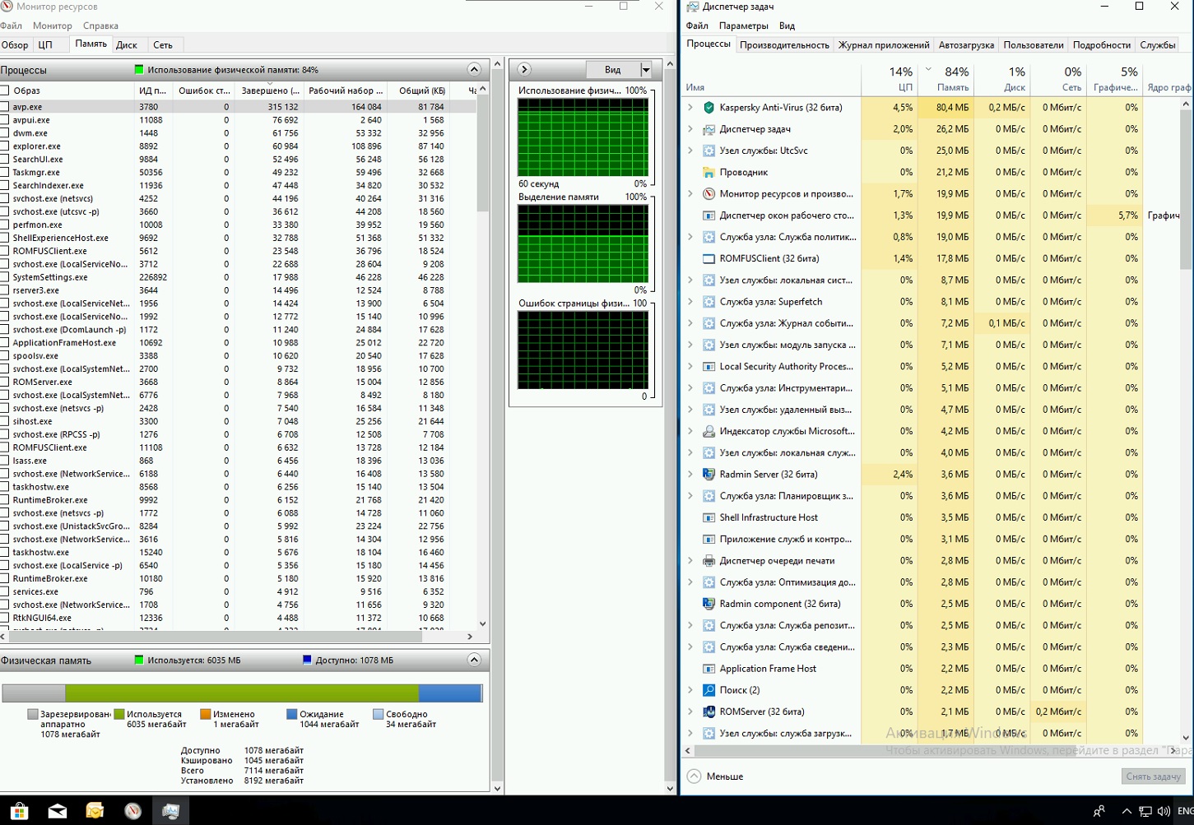Sort by Память column in Task Manager
The image size is (1194, 825).
[x=945, y=79]
